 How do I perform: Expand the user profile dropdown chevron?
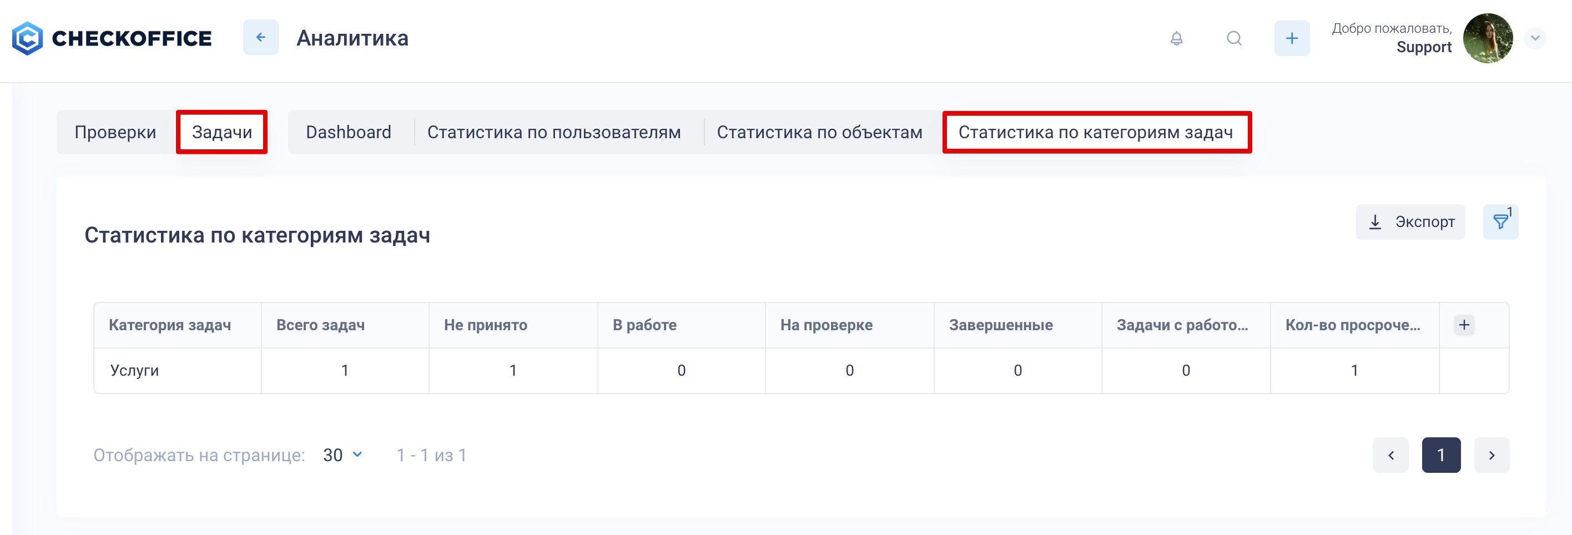(1535, 38)
